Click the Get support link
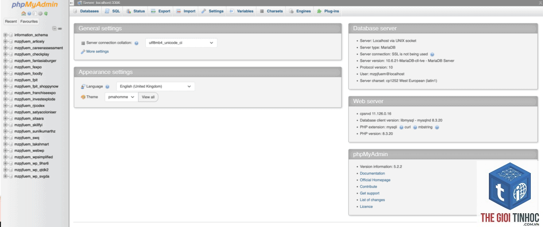 click(x=370, y=193)
